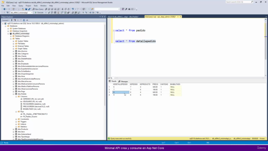Select the FK_Pedido_Usuario key

tap(30, 117)
